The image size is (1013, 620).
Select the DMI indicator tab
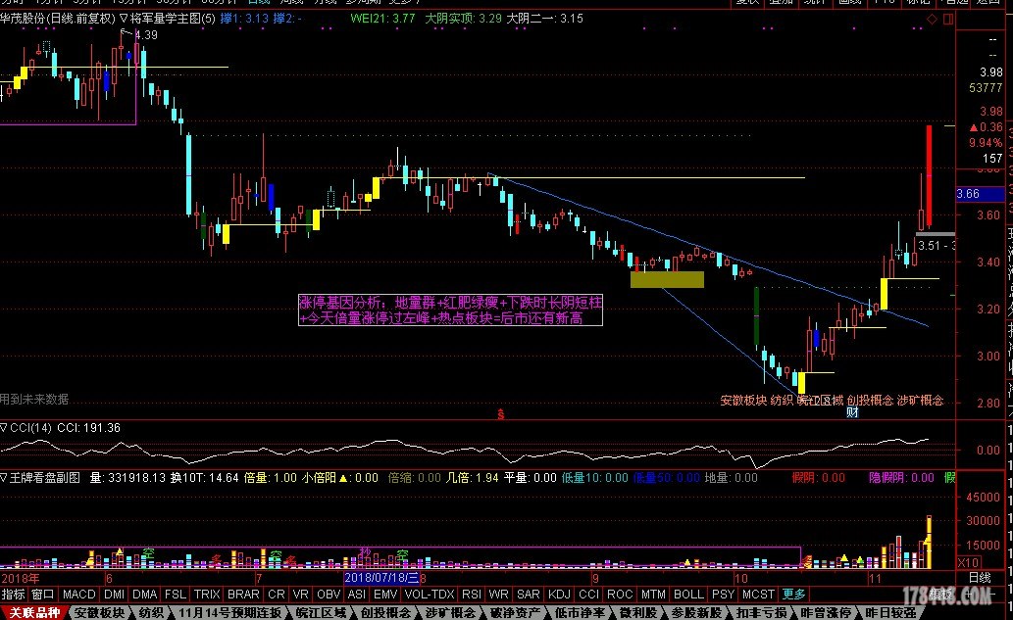(115, 595)
